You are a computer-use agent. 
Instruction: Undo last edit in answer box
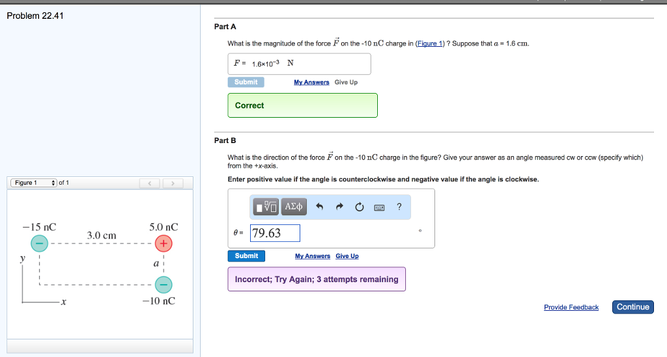(x=319, y=207)
